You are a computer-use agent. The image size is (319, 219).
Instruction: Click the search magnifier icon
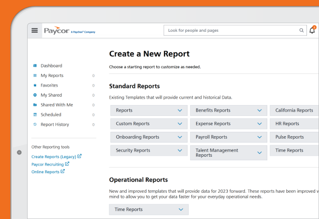point(301,30)
